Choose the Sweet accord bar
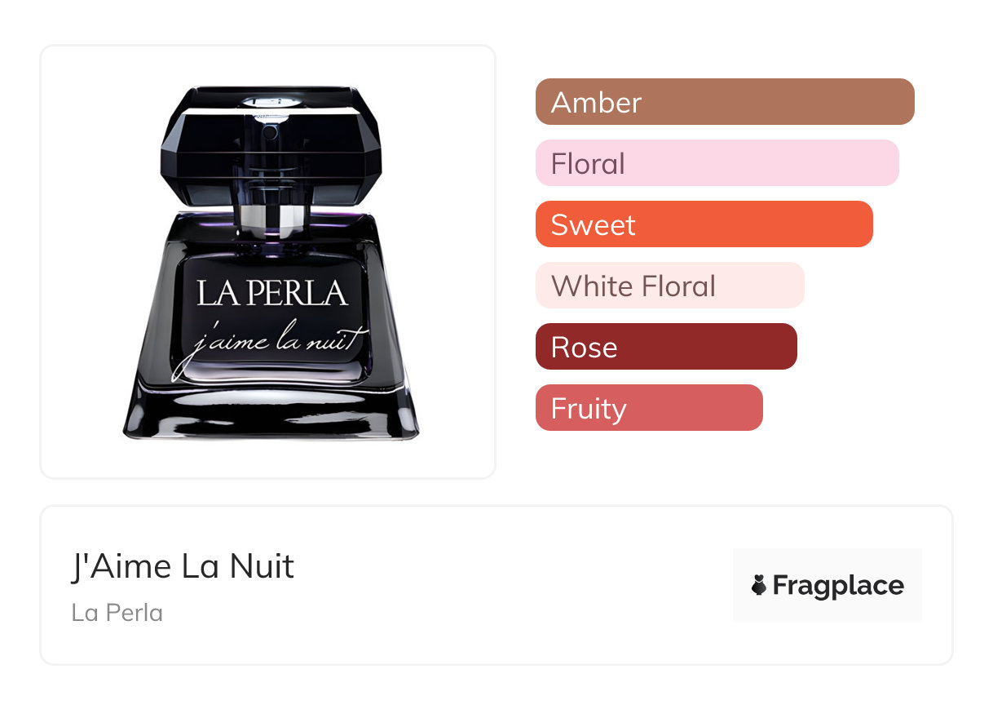 click(x=704, y=224)
